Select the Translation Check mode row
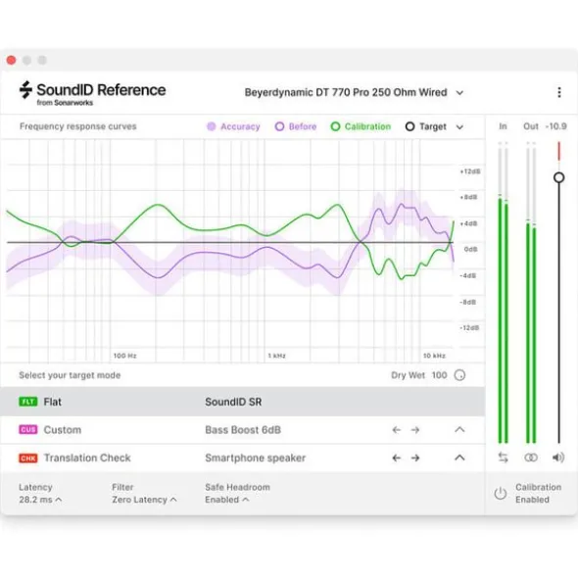Screen dimensions: 578x579 243,458
